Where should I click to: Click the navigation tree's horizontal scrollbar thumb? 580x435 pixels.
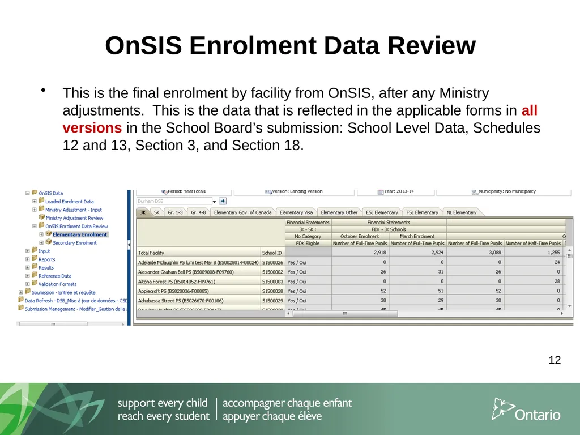click(x=53, y=324)
